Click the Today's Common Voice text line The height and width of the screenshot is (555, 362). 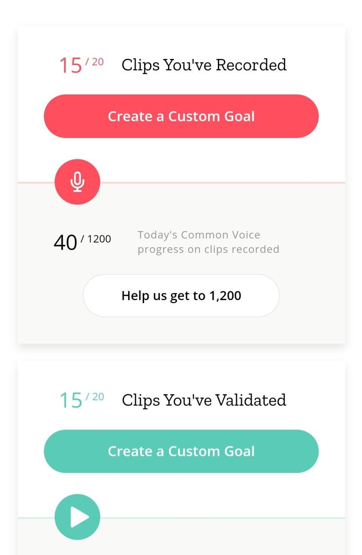pyautogui.click(x=199, y=235)
